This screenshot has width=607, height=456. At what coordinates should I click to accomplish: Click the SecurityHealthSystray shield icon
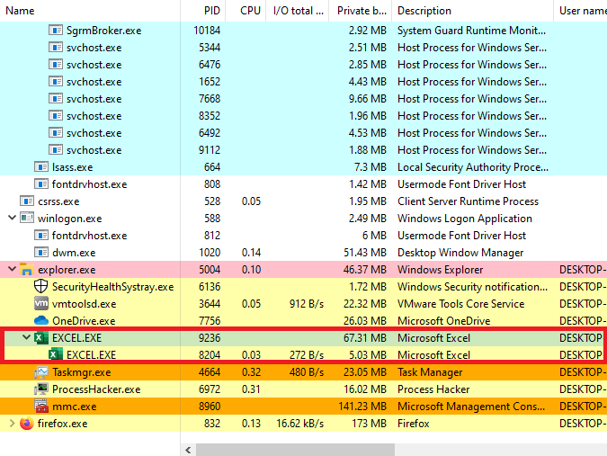(x=41, y=286)
